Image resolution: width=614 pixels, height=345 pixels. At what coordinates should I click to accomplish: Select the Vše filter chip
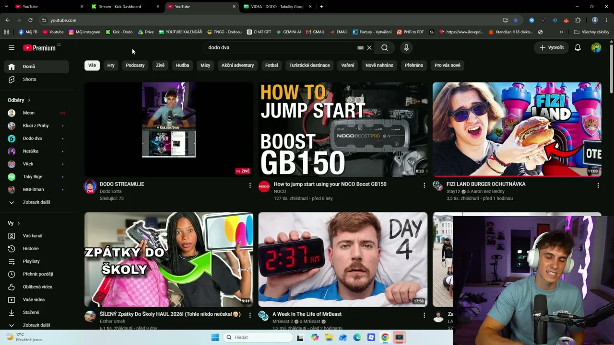pyautogui.click(x=92, y=65)
